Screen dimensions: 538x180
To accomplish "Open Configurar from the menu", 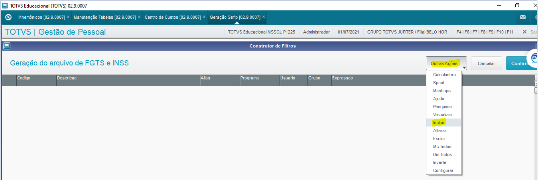I will pos(444,170).
